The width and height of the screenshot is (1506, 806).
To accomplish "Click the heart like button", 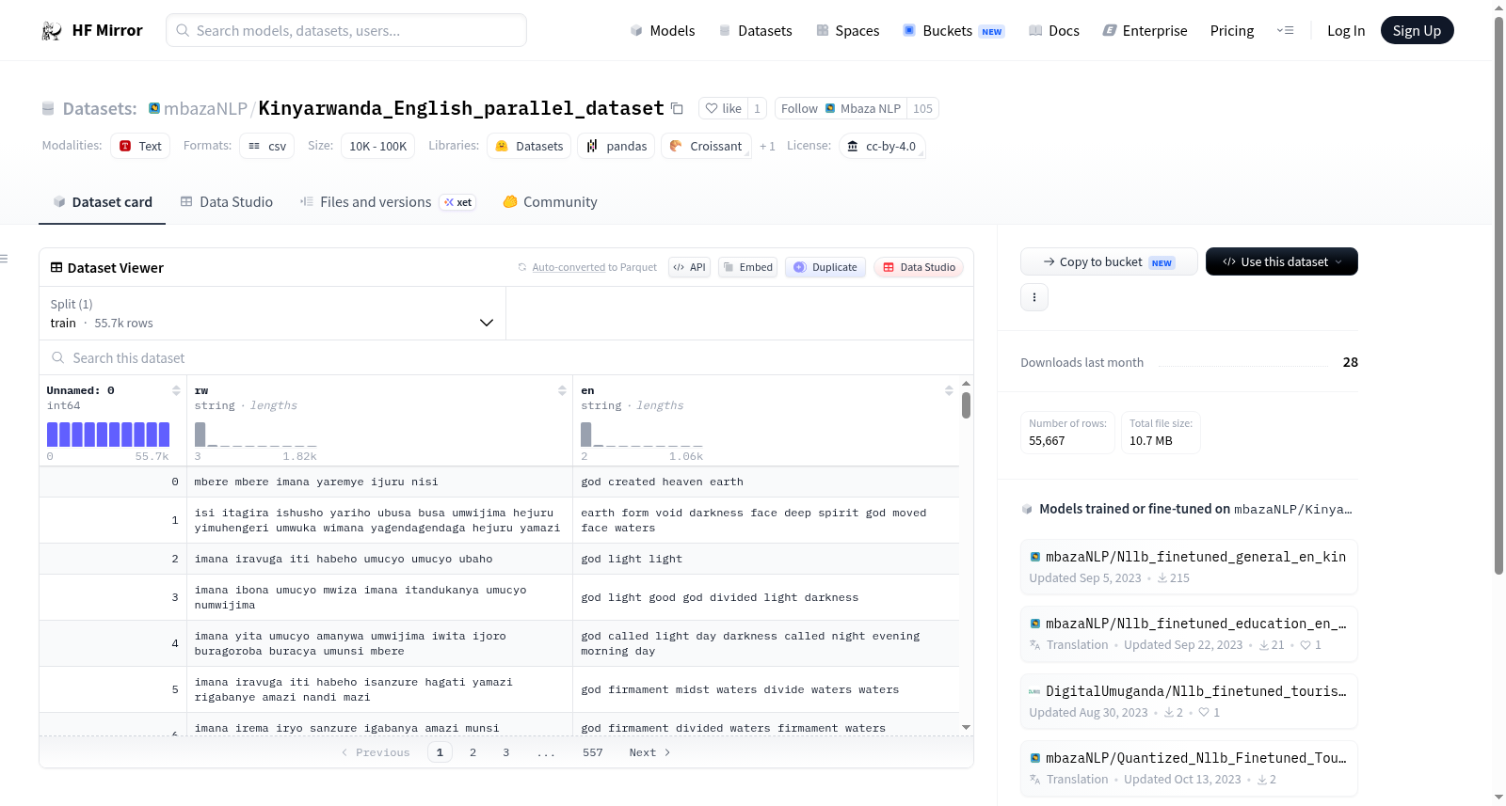I will [724, 108].
